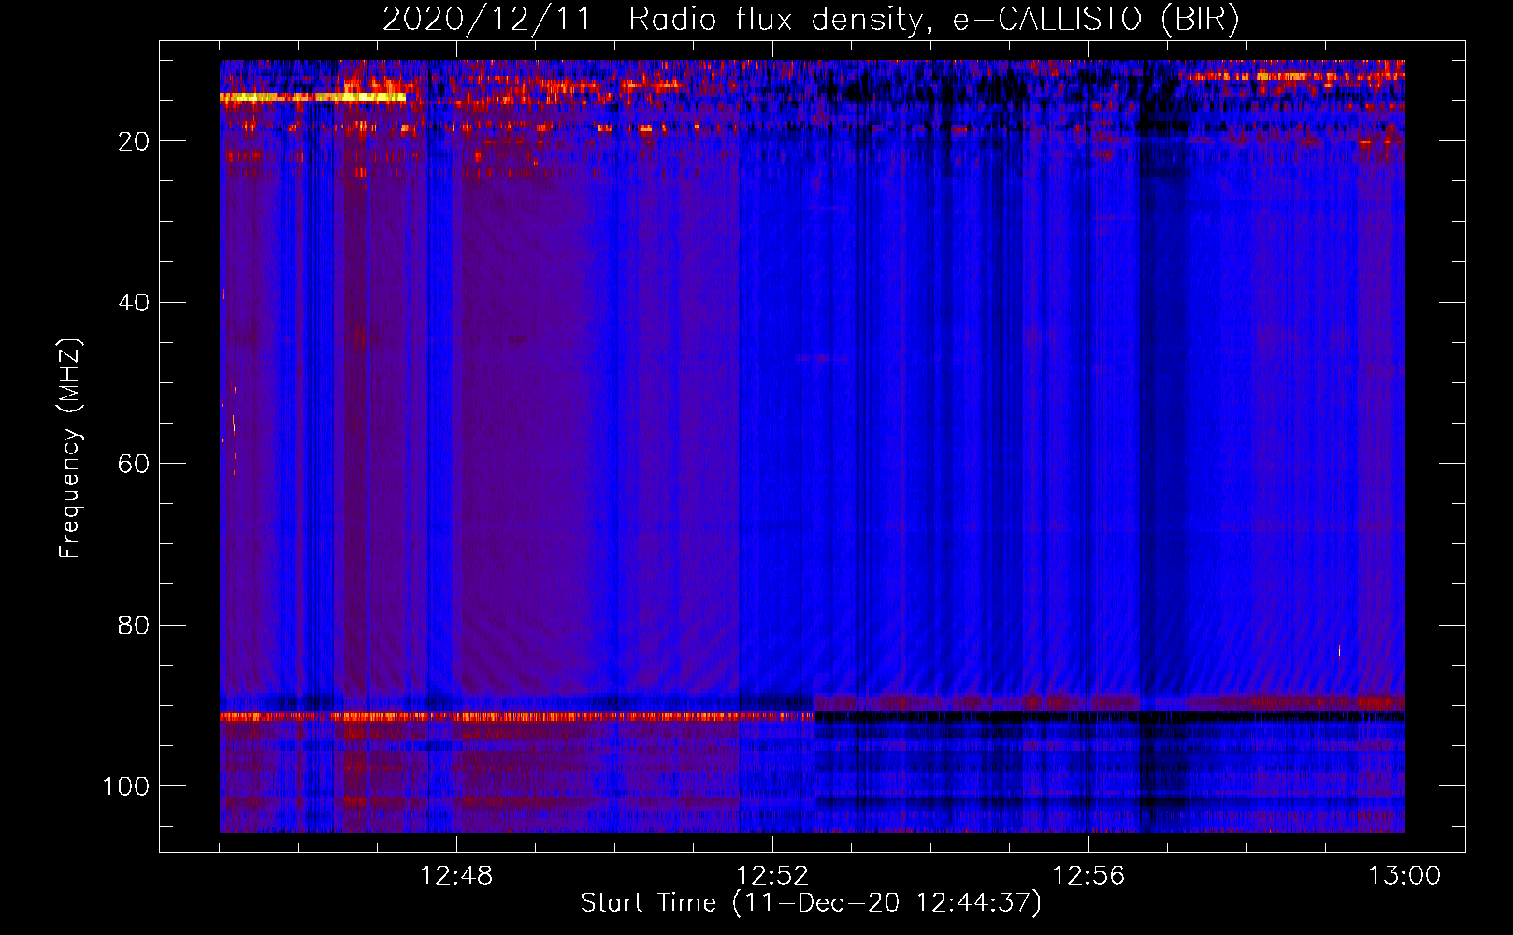
Task: Click the 12:48 time tick label
Action: 456,876
